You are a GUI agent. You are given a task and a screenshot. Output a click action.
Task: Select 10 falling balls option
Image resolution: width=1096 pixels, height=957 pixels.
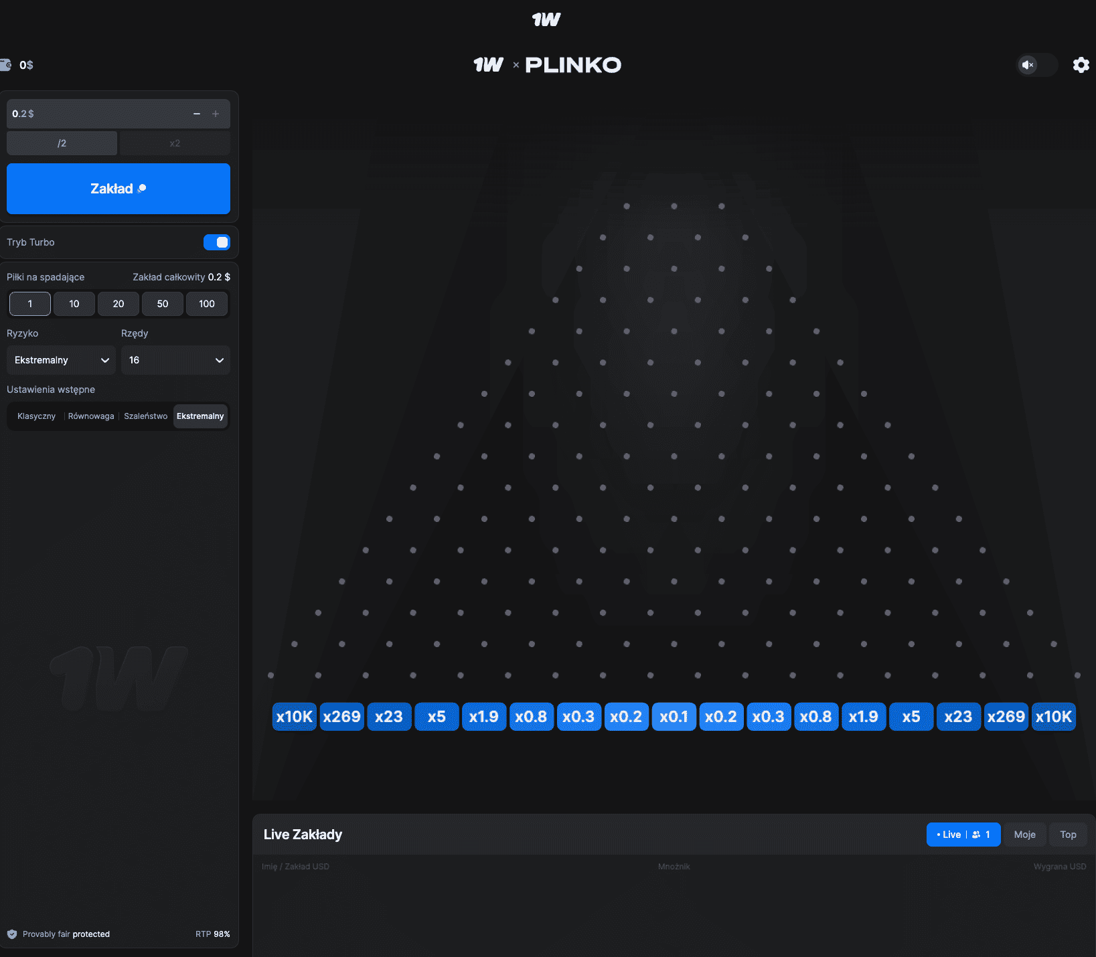point(74,304)
